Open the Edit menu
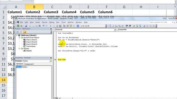The height and width of the screenshot is (99, 177). pos(26,22)
